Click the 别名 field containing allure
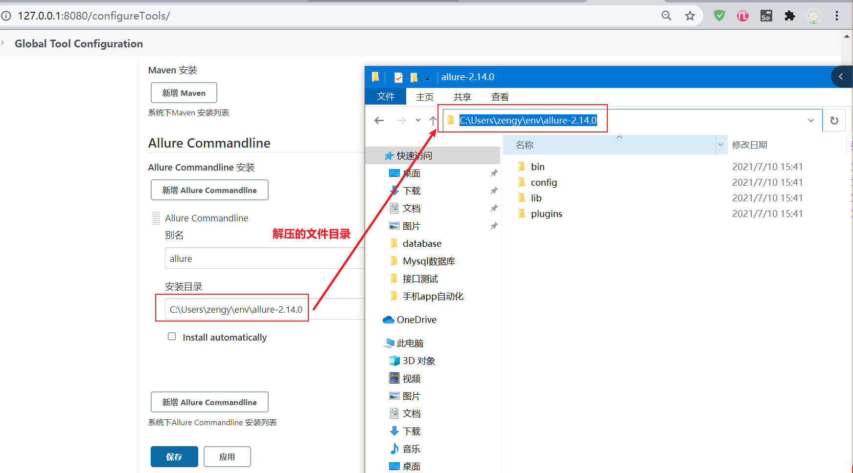 tap(265, 258)
